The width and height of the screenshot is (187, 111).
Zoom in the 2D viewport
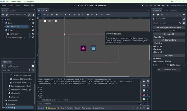point(56,21)
